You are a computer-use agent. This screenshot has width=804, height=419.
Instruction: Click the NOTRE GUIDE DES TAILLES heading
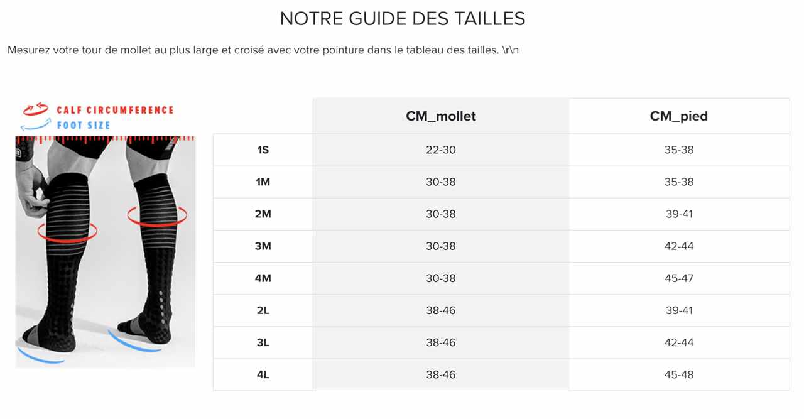[402, 19]
